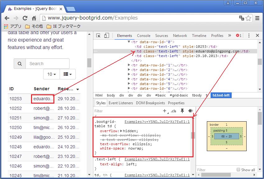Click the red error count indicator
This screenshot has width=264, height=179.
(239, 35)
